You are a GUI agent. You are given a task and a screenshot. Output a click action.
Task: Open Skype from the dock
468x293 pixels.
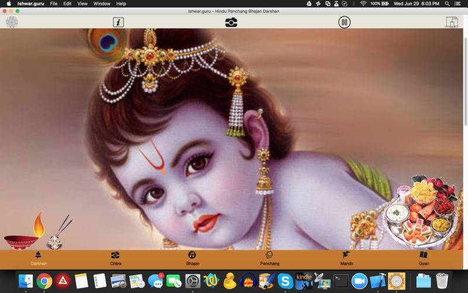tap(285, 281)
